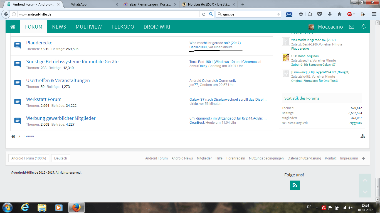
Task: Click the RSS feed icon under Folge uns
Action: [295, 185]
